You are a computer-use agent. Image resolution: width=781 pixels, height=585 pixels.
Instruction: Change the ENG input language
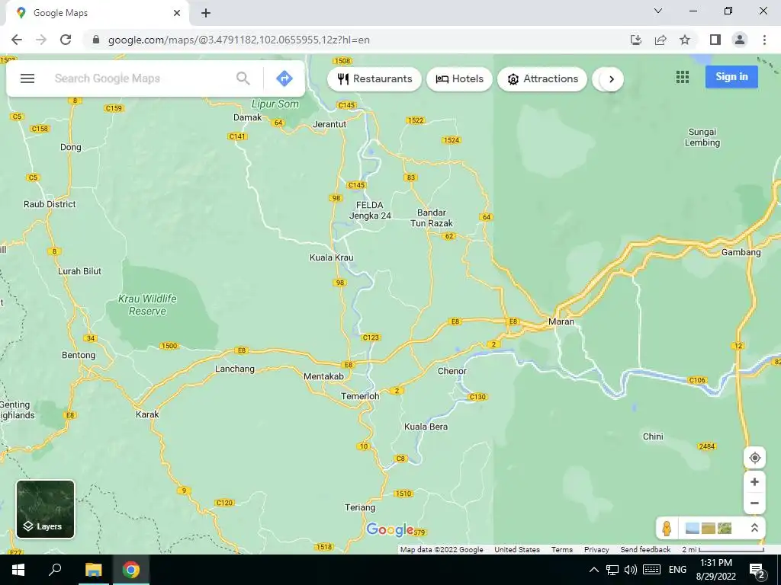point(677,570)
